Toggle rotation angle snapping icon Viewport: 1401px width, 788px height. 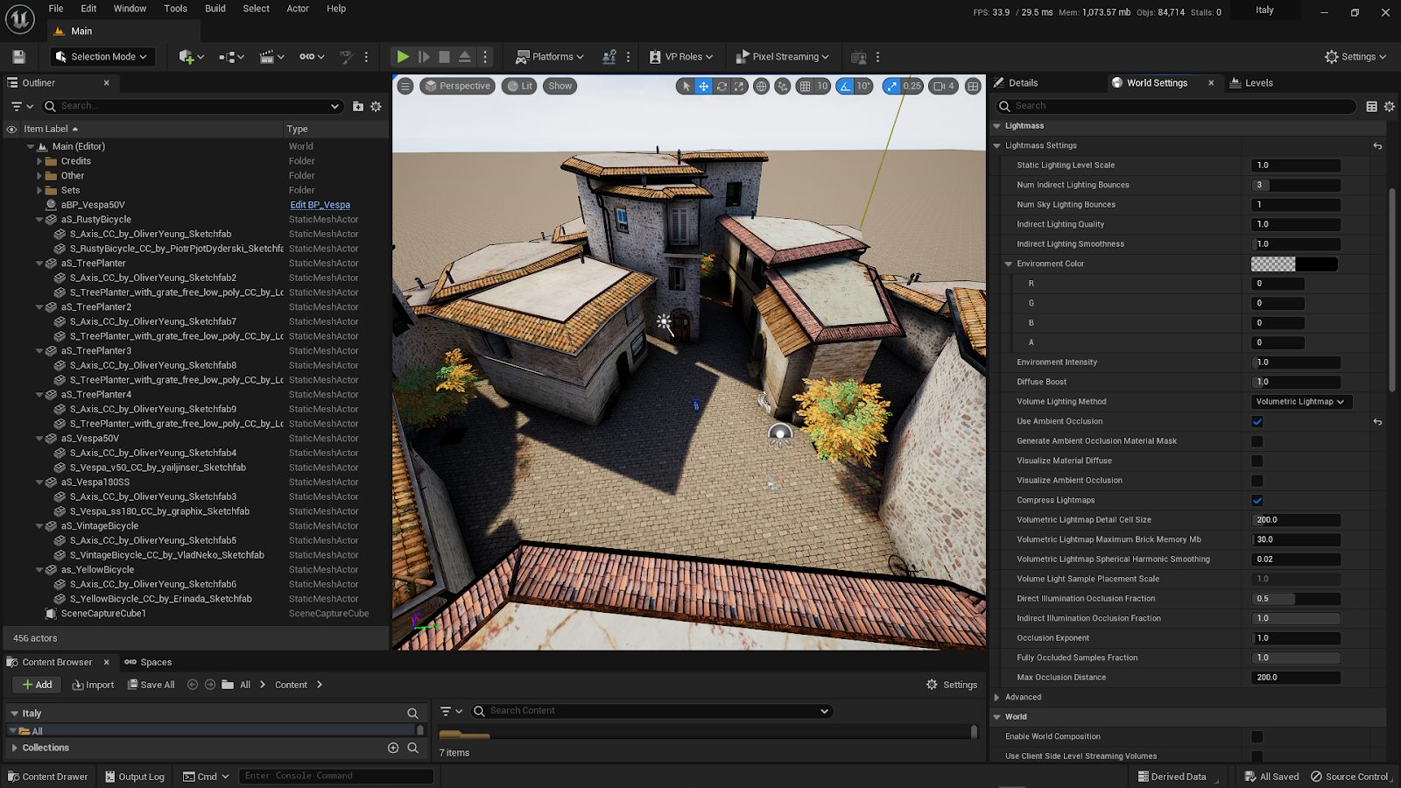pyautogui.click(x=845, y=86)
